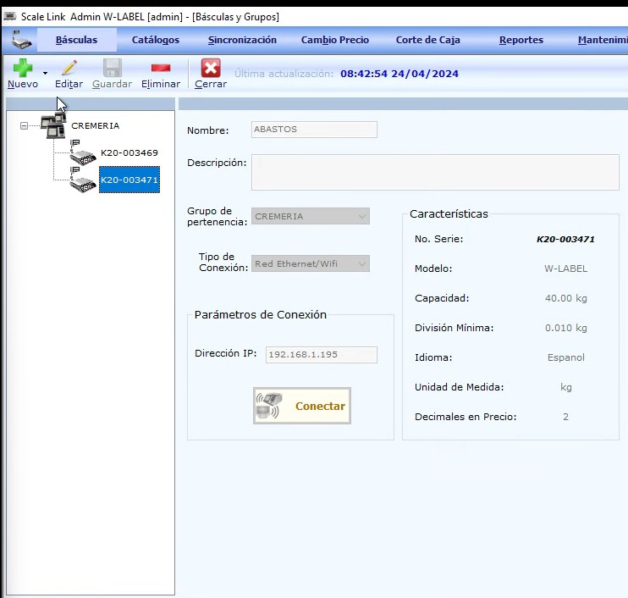
Task: Click the red X Cerrar icon
Action: pos(211,68)
